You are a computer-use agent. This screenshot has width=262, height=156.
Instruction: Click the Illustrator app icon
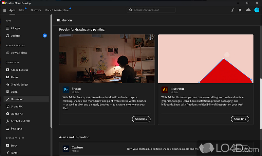(165, 90)
